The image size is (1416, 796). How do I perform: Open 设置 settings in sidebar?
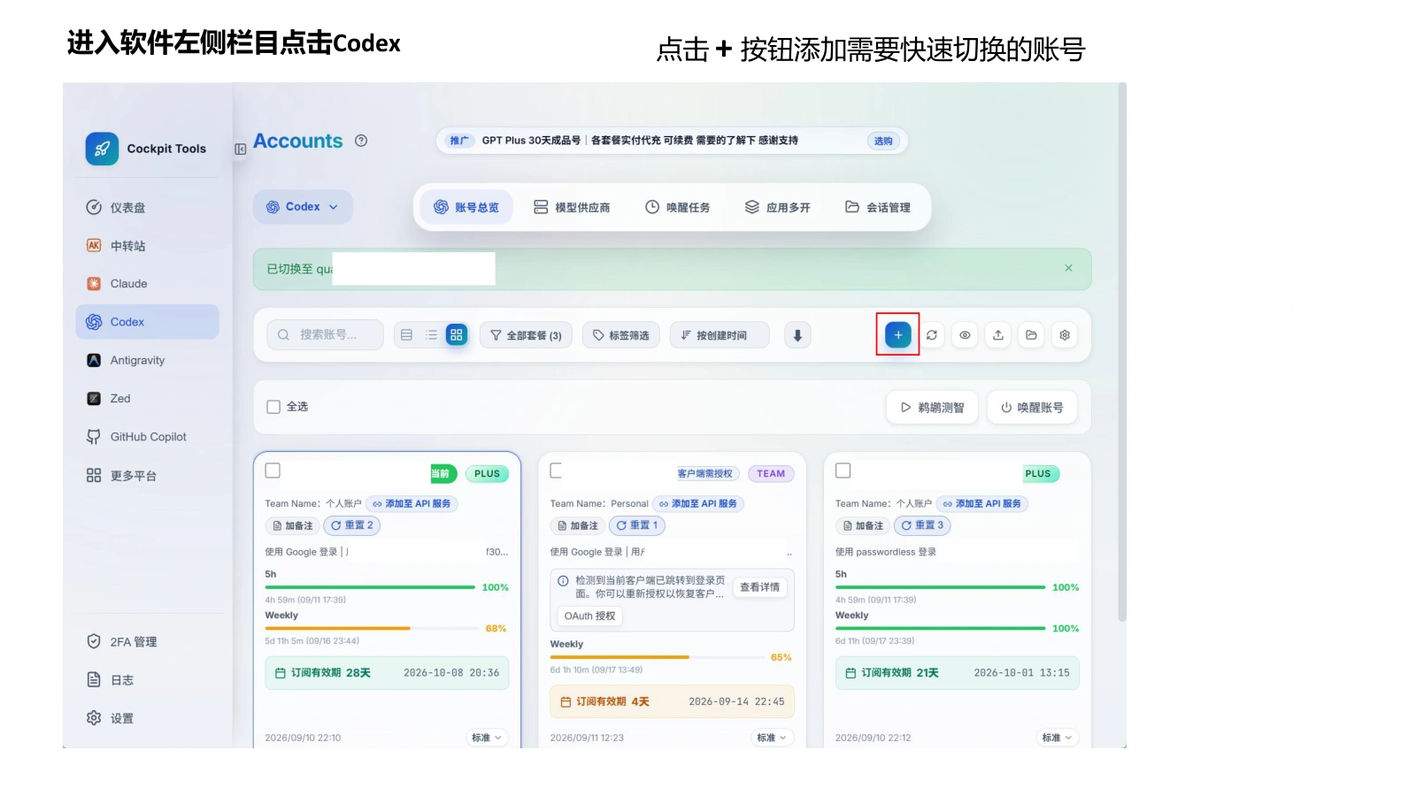coord(147,718)
